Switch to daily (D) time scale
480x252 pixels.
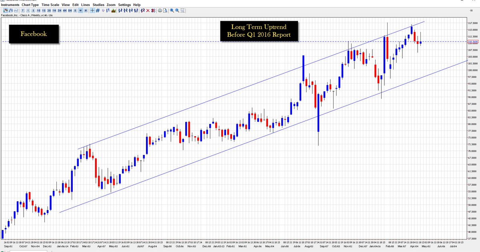point(75,10)
